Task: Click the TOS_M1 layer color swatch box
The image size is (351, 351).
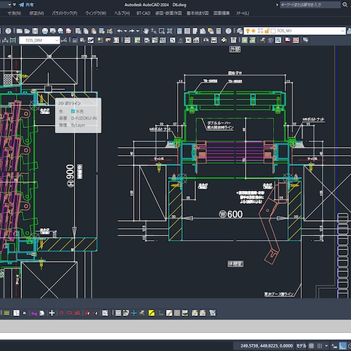Action: (273, 31)
